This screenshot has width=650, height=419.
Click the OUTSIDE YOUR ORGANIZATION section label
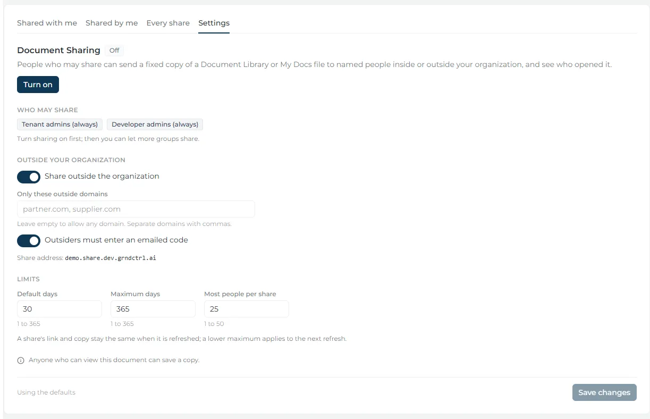click(x=71, y=160)
